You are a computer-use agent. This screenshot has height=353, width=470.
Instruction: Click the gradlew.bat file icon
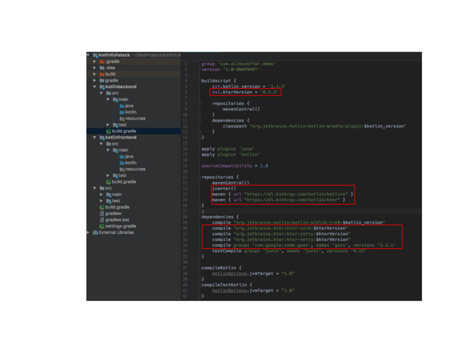102,220
